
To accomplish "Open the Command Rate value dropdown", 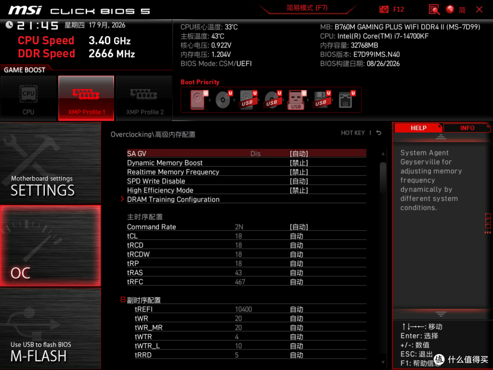I will [x=299, y=227].
